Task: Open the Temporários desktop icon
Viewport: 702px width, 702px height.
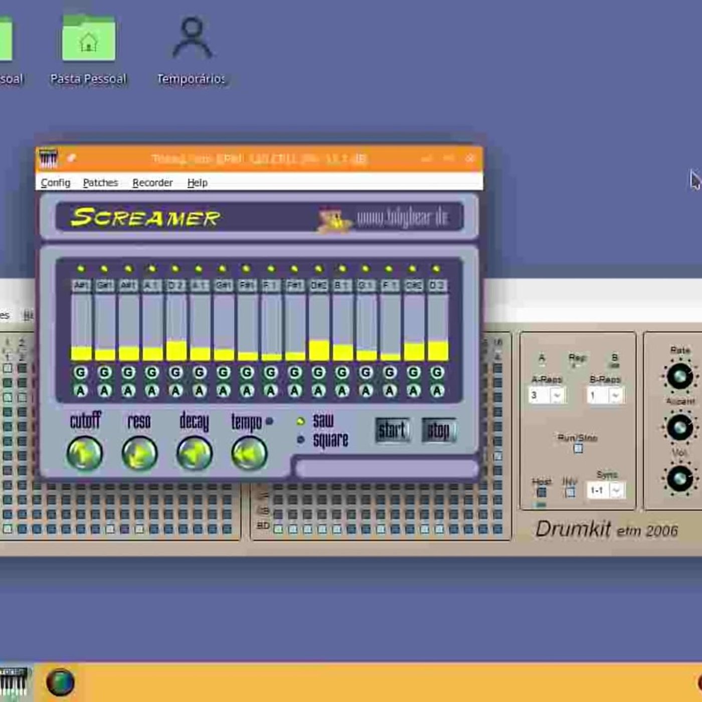Action: pyautogui.click(x=191, y=49)
